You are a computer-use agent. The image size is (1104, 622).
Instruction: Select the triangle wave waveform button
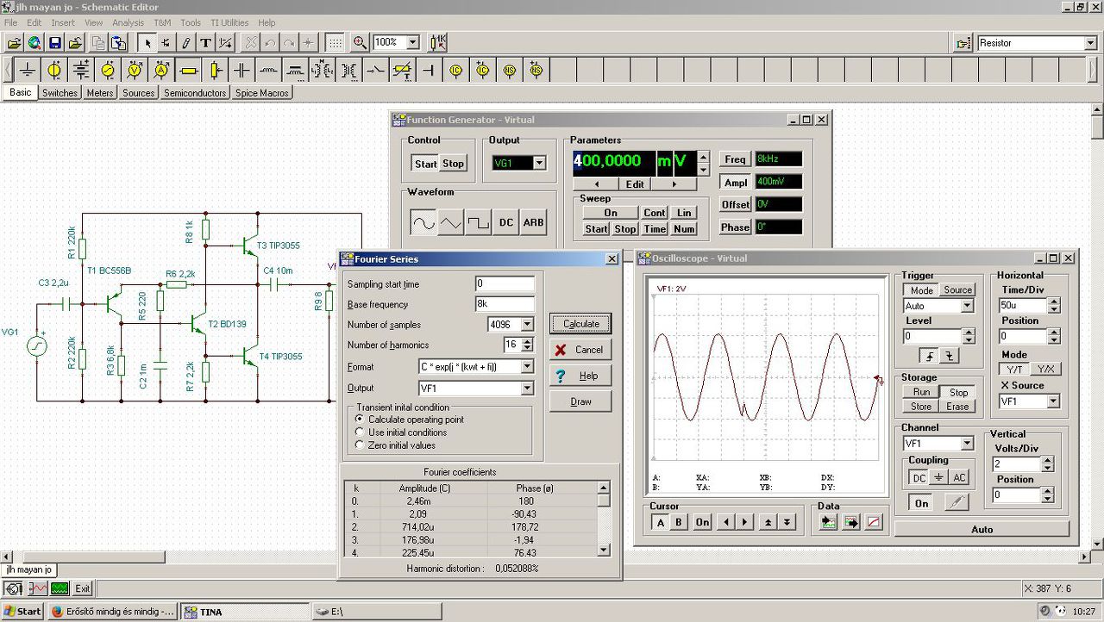(450, 222)
